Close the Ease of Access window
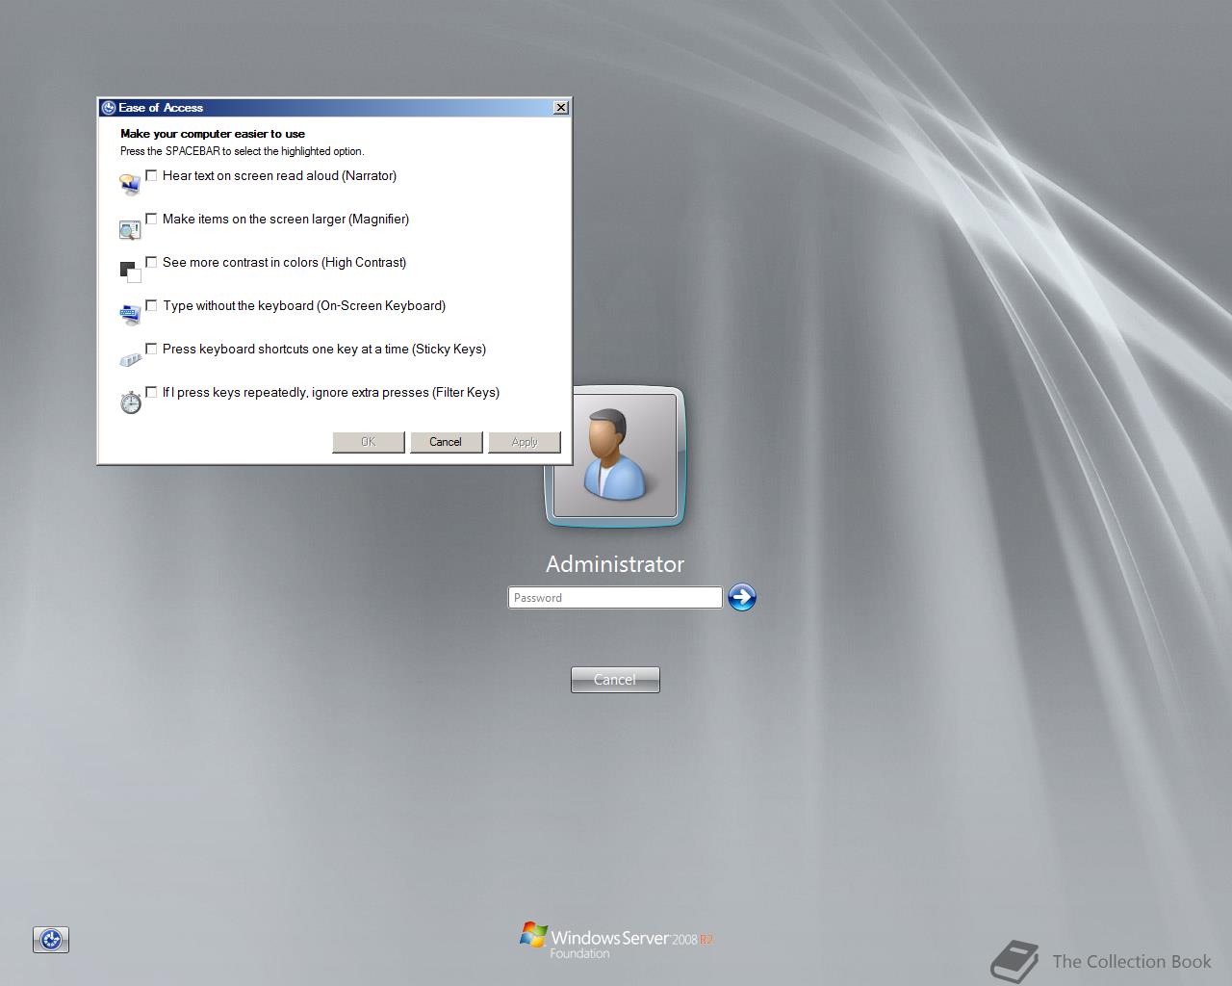The image size is (1232, 986). pos(561,108)
